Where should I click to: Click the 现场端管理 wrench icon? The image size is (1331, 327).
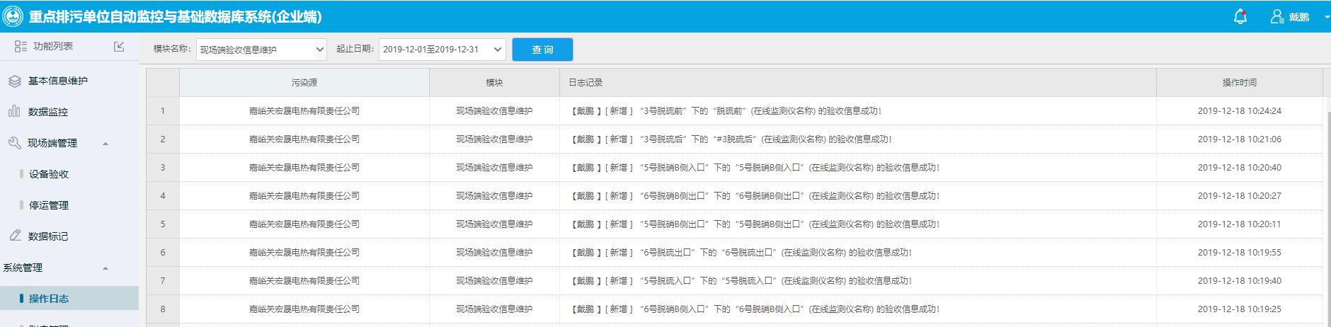click(14, 143)
